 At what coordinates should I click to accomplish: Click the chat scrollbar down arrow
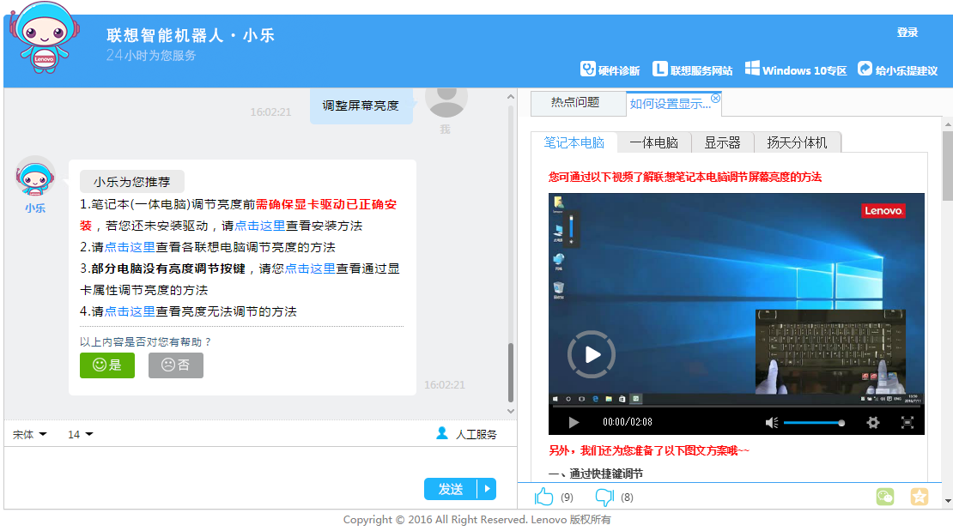(511, 411)
